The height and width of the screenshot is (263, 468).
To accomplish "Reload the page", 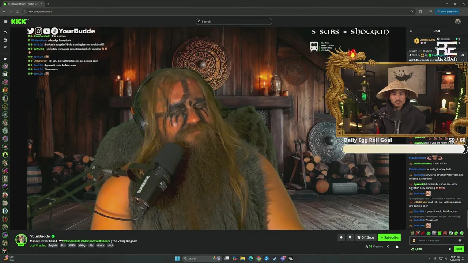I will pyautogui.click(x=17, y=11).
